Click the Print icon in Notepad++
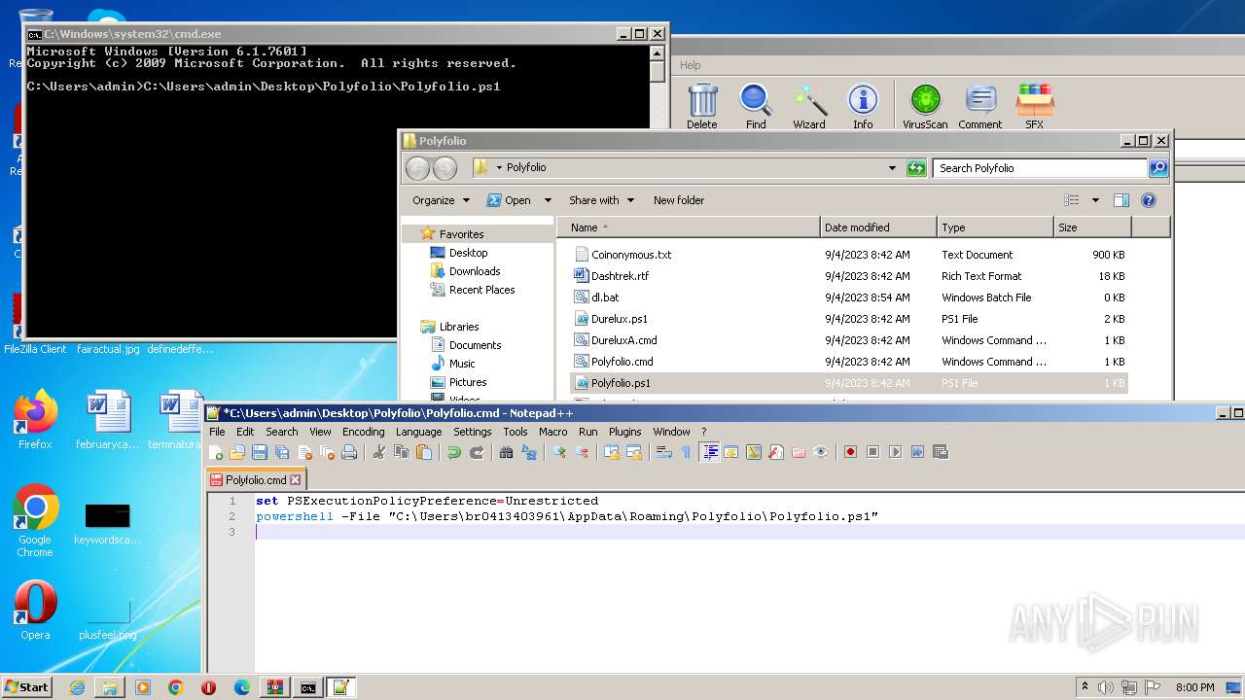Viewport: 1245px width, 700px height. pos(349,452)
